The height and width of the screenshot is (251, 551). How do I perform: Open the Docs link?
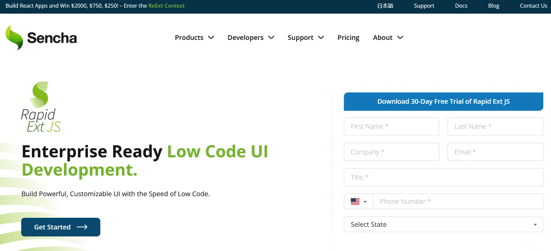point(461,6)
